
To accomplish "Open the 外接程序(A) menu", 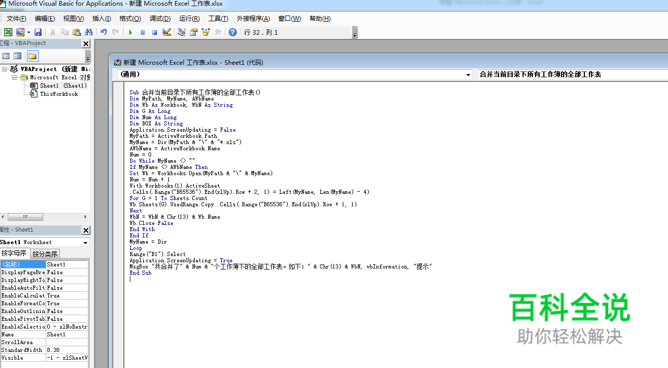I will click(x=253, y=19).
